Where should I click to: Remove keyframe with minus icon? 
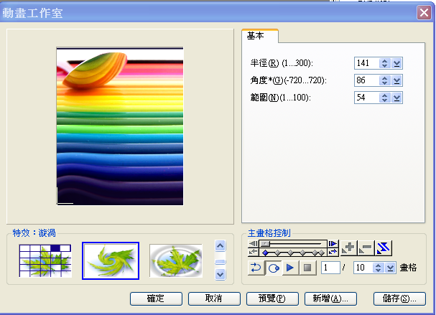[366, 248]
